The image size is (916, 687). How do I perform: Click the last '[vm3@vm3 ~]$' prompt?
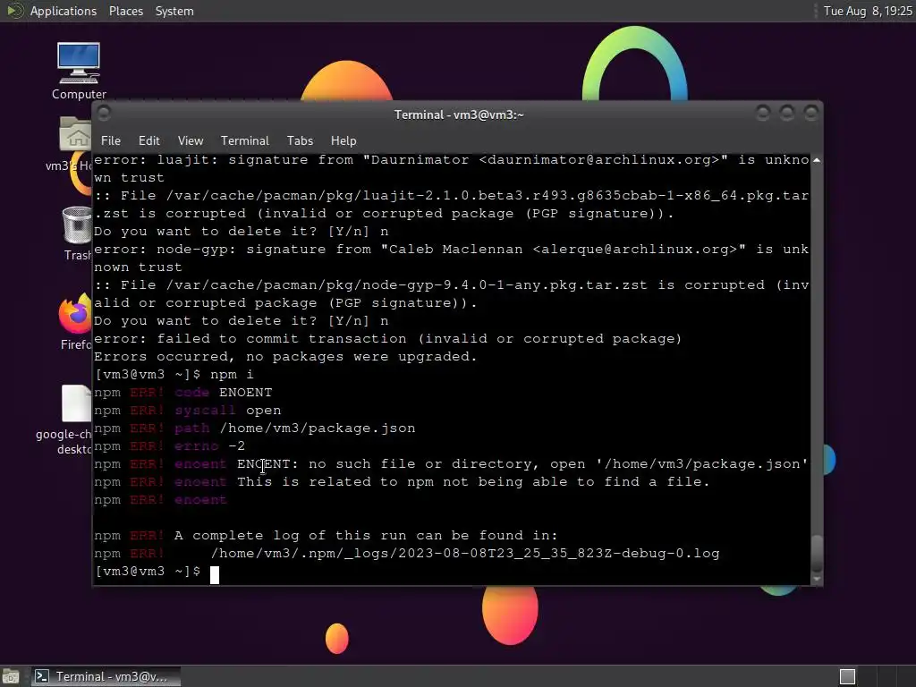click(x=148, y=572)
